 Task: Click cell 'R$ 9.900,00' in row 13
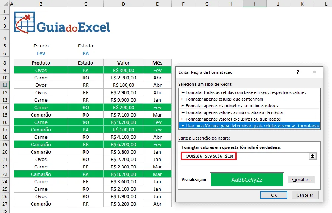[x=123, y=100]
